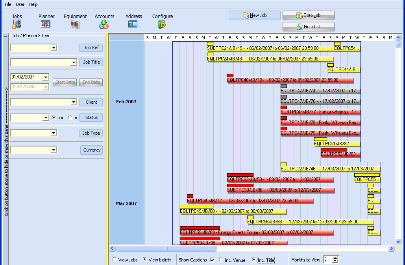
Task: Collapse the filter pane with the minus button
Action: tap(6, 36)
